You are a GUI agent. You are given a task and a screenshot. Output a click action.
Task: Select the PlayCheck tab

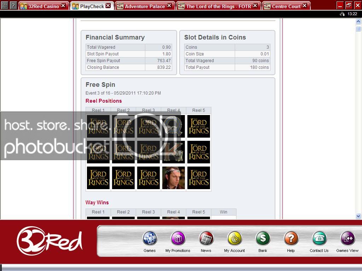click(x=92, y=6)
